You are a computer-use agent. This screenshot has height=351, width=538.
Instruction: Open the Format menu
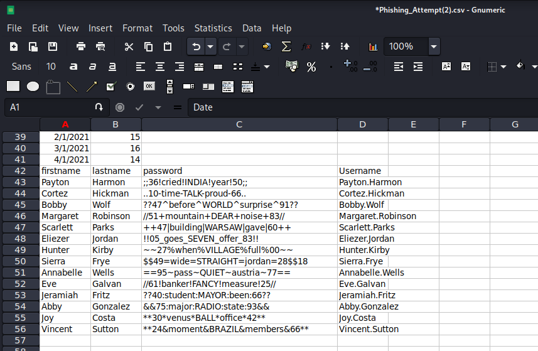137,28
